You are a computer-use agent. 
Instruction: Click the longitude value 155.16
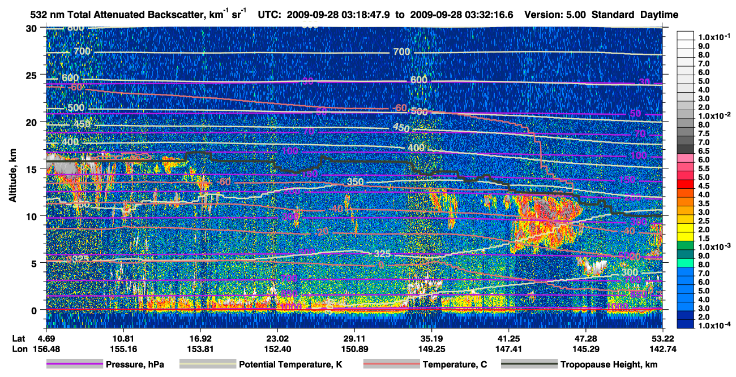[122, 349]
